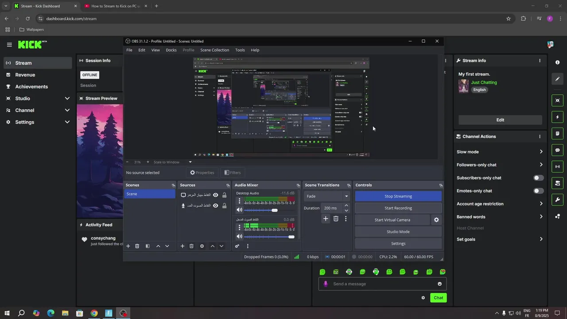
Task: Toggle visibility eye of first source
Action: coord(216,195)
